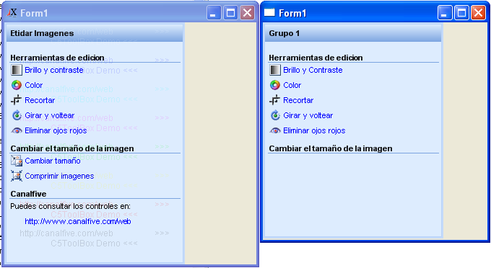
Task: Click the Cambiar tamaño text link
Action: click(x=53, y=161)
